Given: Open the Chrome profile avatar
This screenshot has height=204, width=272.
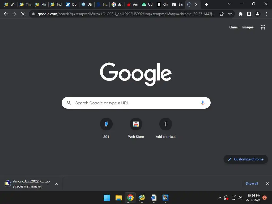Looking at the screenshot, I should pyautogui.click(x=258, y=14).
